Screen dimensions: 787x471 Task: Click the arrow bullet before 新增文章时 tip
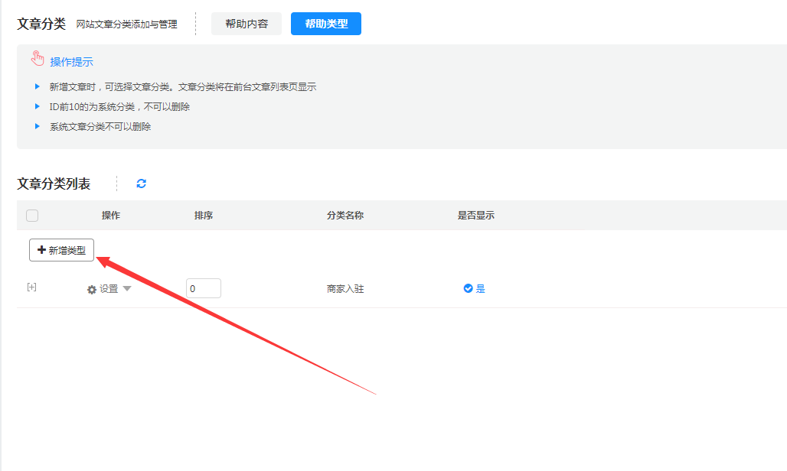37,86
